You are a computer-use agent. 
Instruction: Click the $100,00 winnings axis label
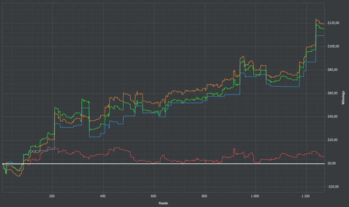(333, 46)
